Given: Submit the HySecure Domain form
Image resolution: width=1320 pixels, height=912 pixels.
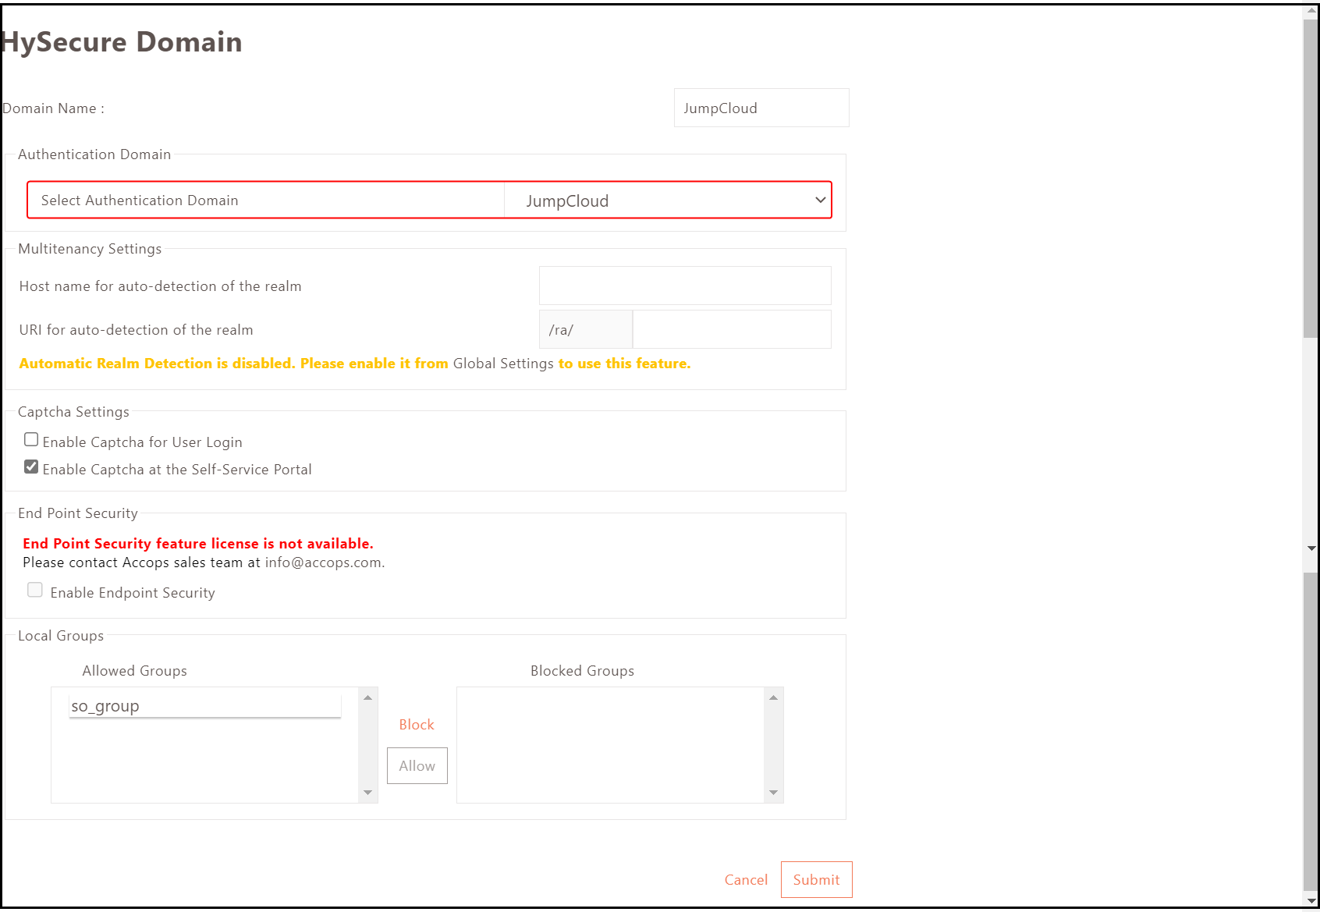Looking at the screenshot, I should [x=816, y=880].
